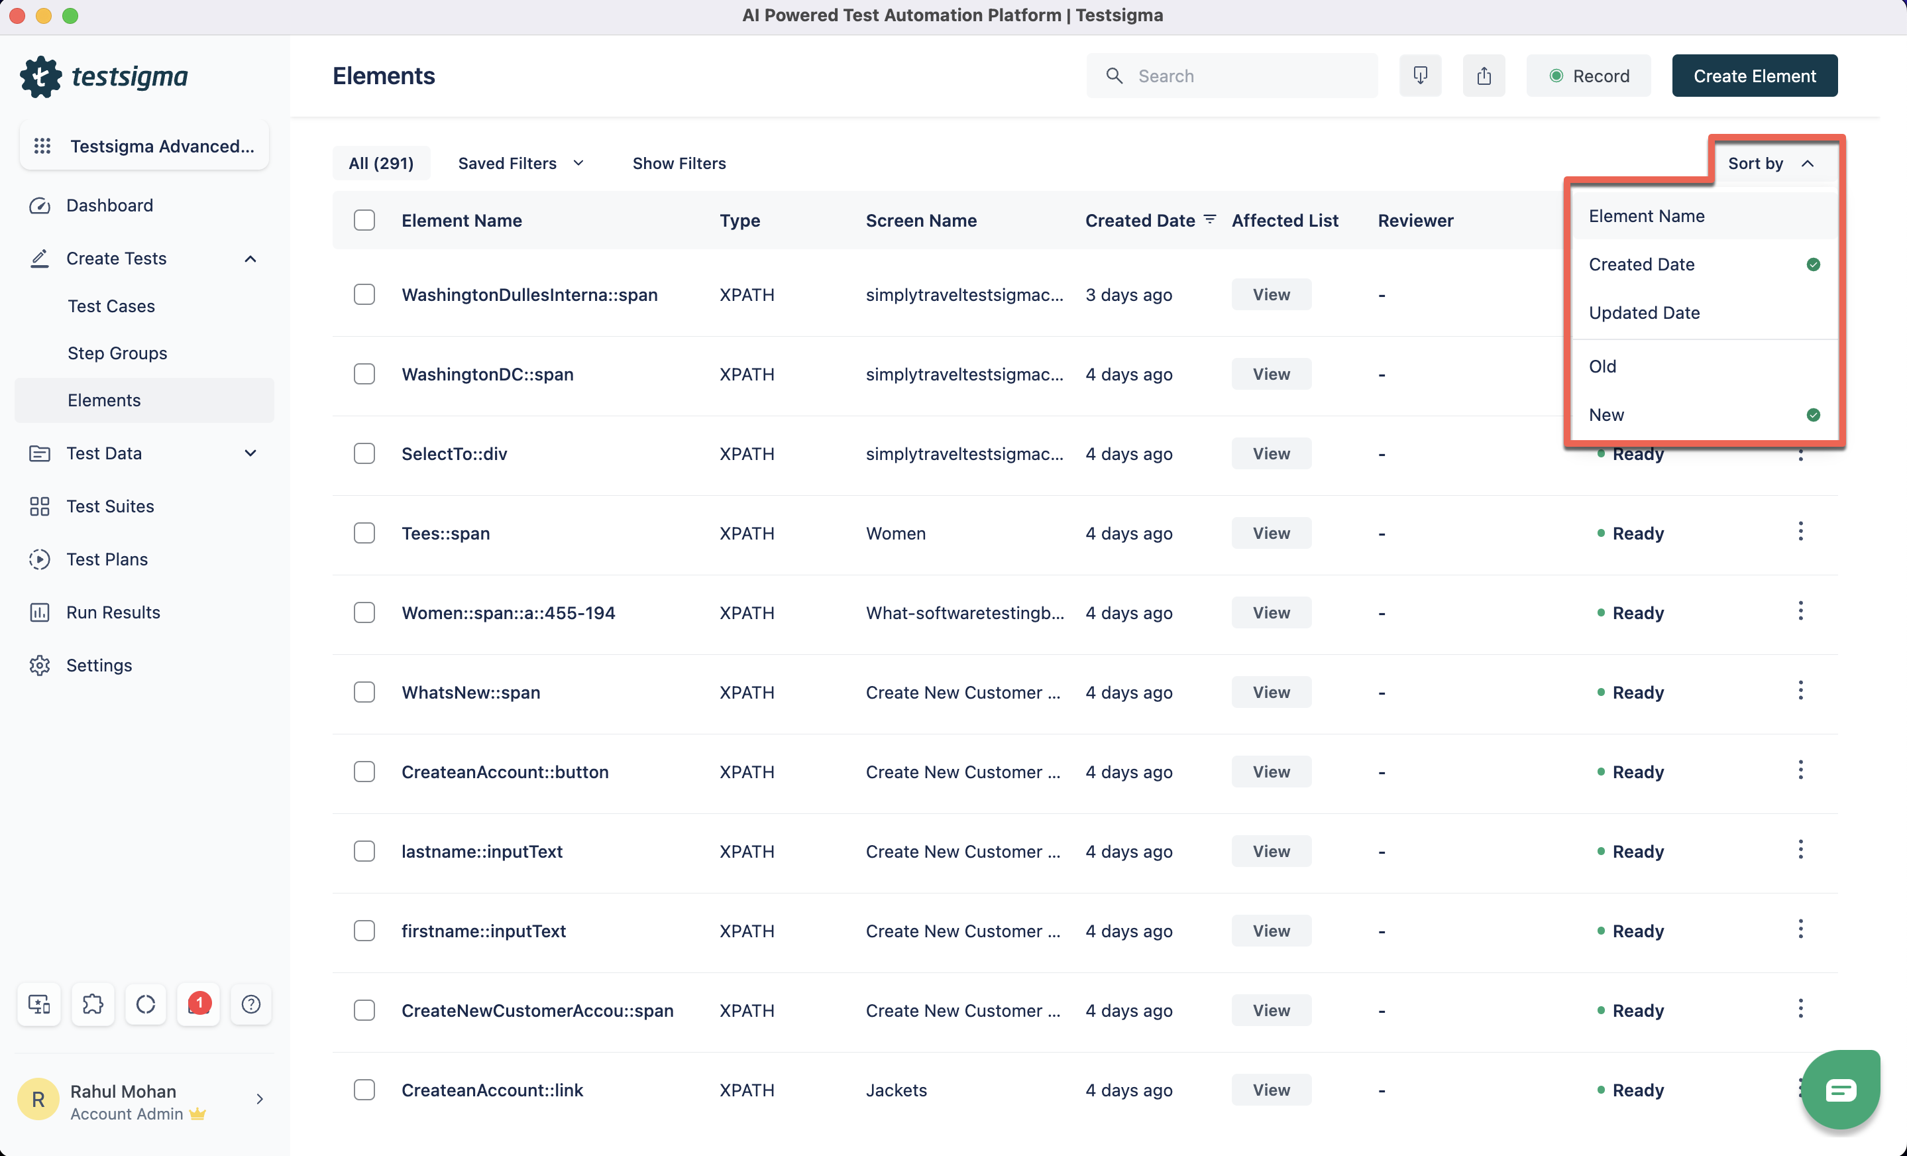Click the import/download icon

pos(1421,75)
